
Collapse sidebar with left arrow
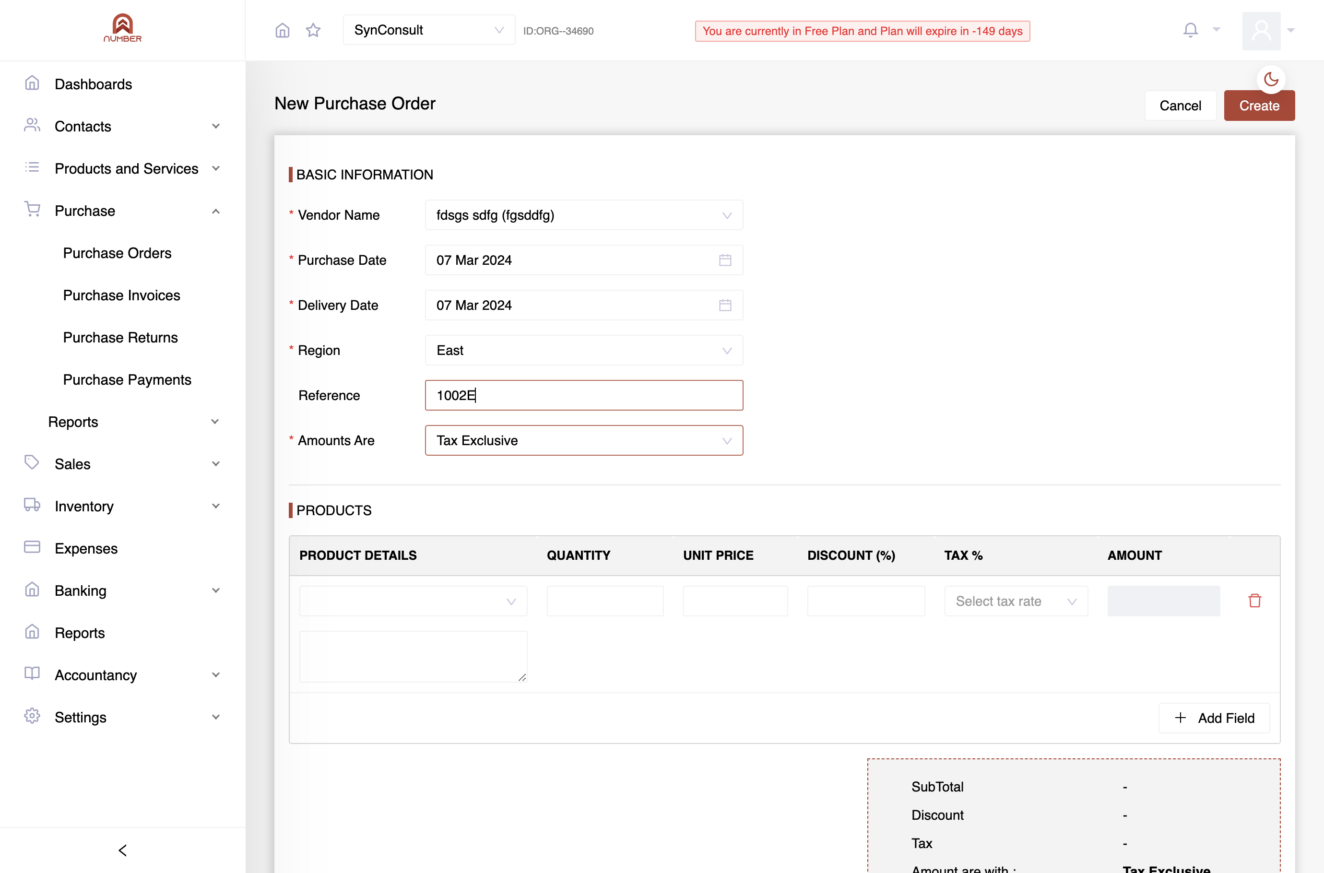(x=122, y=850)
